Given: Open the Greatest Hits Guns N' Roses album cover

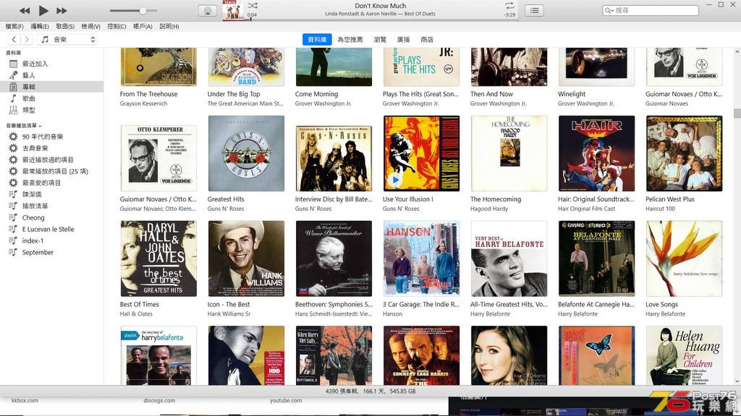Looking at the screenshot, I should (246, 153).
